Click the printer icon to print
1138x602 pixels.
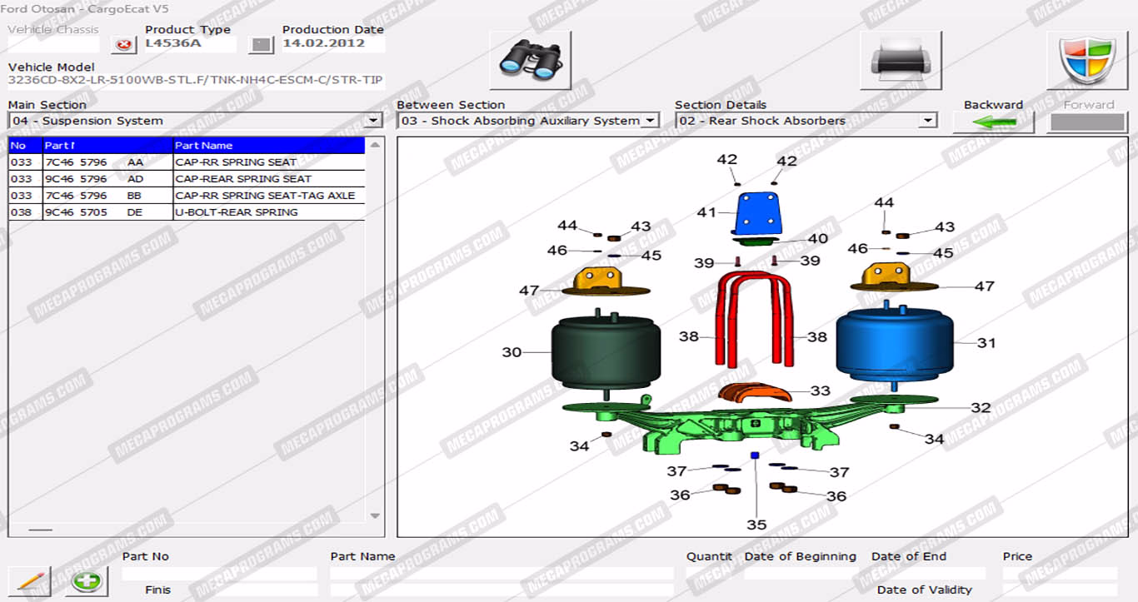pos(901,60)
